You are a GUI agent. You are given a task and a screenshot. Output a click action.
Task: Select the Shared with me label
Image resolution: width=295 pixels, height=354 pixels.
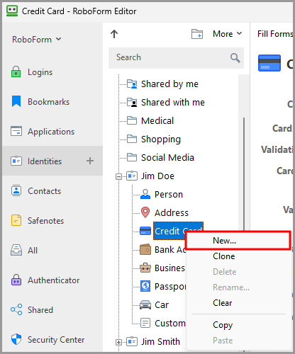[x=173, y=103]
